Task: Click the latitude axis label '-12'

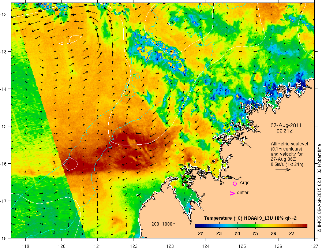Action: (4, 14)
